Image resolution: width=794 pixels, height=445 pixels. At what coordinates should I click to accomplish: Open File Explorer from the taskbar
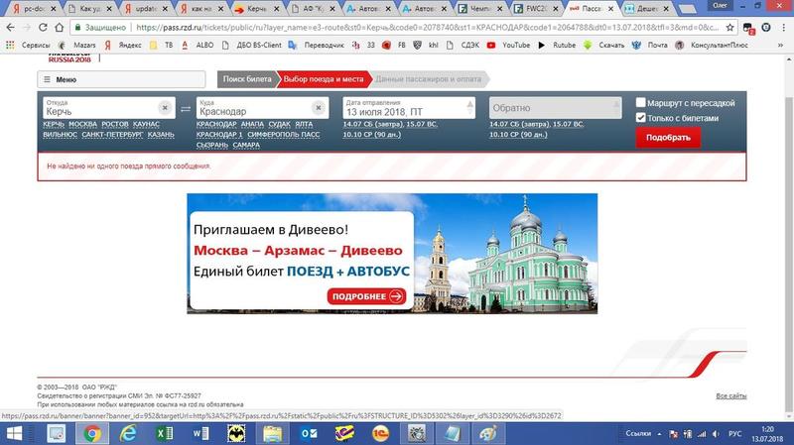point(272,434)
